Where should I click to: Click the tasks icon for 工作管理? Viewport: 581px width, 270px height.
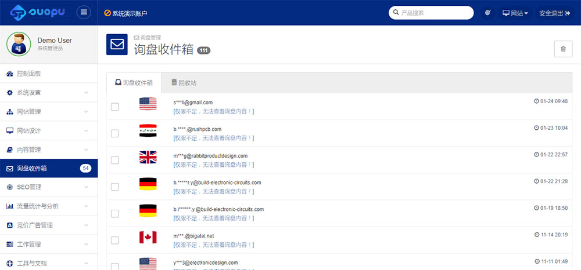[10, 245]
